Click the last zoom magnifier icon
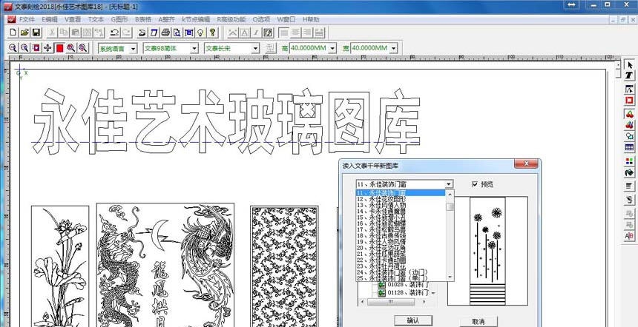The height and width of the screenshot is (327, 638). pyautogui.click(x=83, y=48)
